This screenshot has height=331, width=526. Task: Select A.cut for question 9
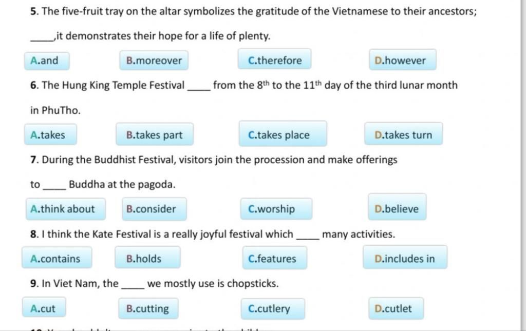[x=44, y=307]
